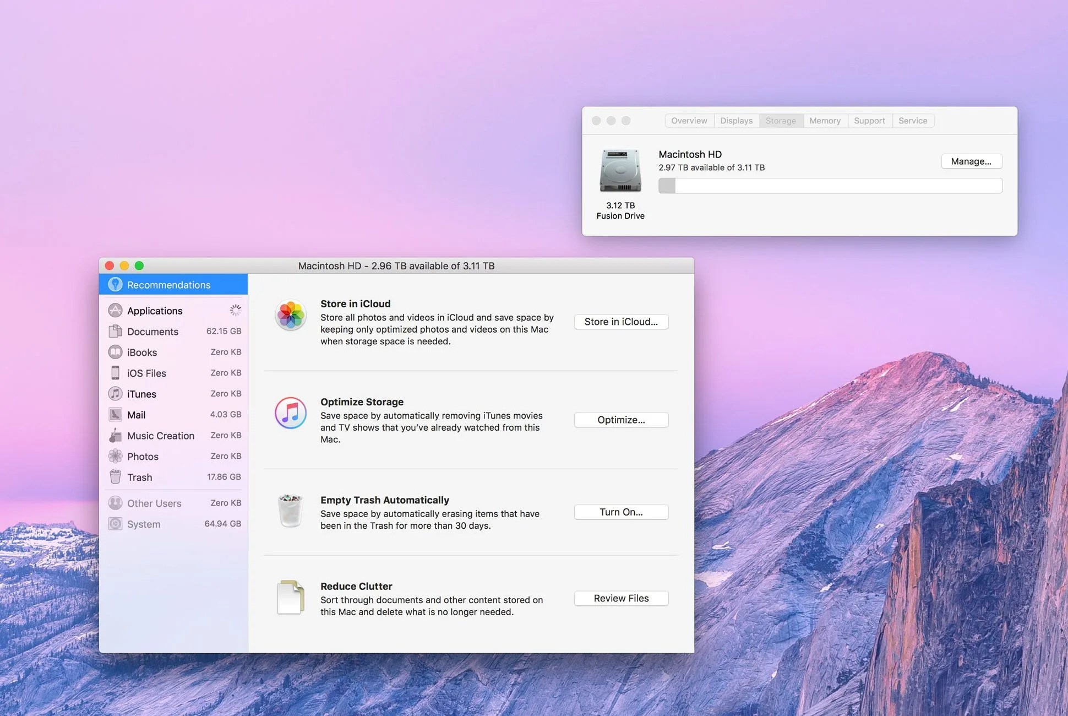The image size is (1068, 716).
Task: Click the iBooks label in sidebar
Action: click(x=142, y=352)
